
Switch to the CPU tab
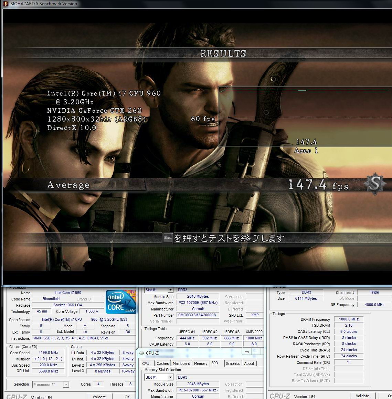(x=146, y=364)
